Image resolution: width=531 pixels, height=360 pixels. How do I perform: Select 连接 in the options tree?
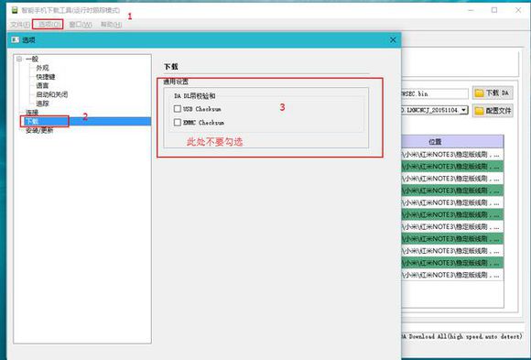(32, 112)
